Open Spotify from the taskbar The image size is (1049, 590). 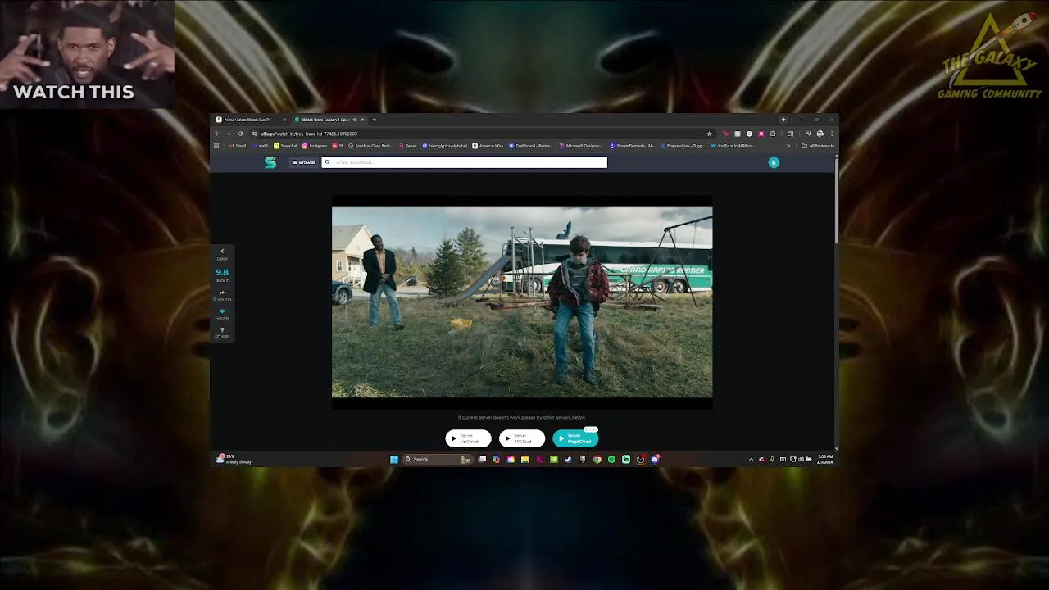pyautogui.click(x=611, y=459)
